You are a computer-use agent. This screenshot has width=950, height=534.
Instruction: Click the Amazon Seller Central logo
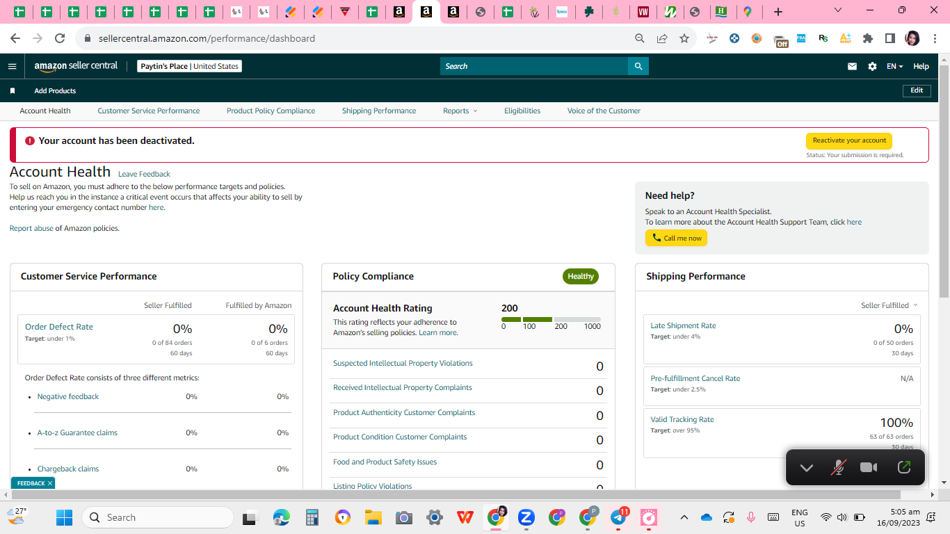coord(76,66)
